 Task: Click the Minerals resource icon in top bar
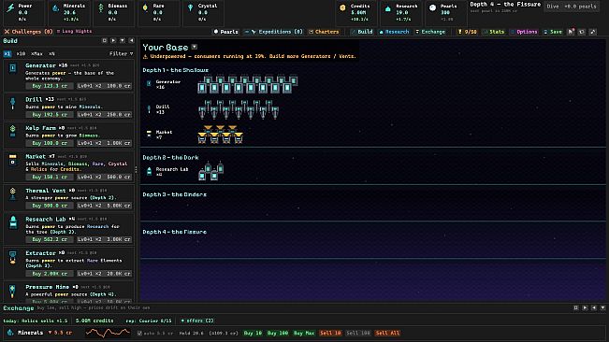click(56, 7)
